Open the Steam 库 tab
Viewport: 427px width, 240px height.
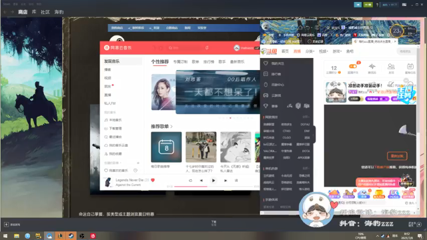tap(34, 12)
